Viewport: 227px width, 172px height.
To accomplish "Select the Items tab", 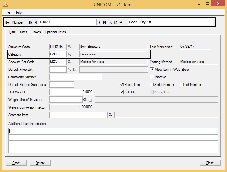I will point(12,32).
